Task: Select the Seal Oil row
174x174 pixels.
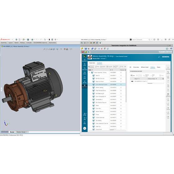Action: [107, 76]
